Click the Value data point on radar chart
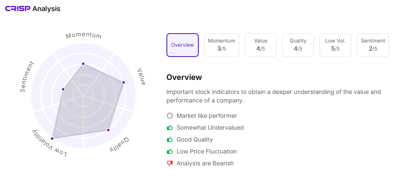 (124, 82)
